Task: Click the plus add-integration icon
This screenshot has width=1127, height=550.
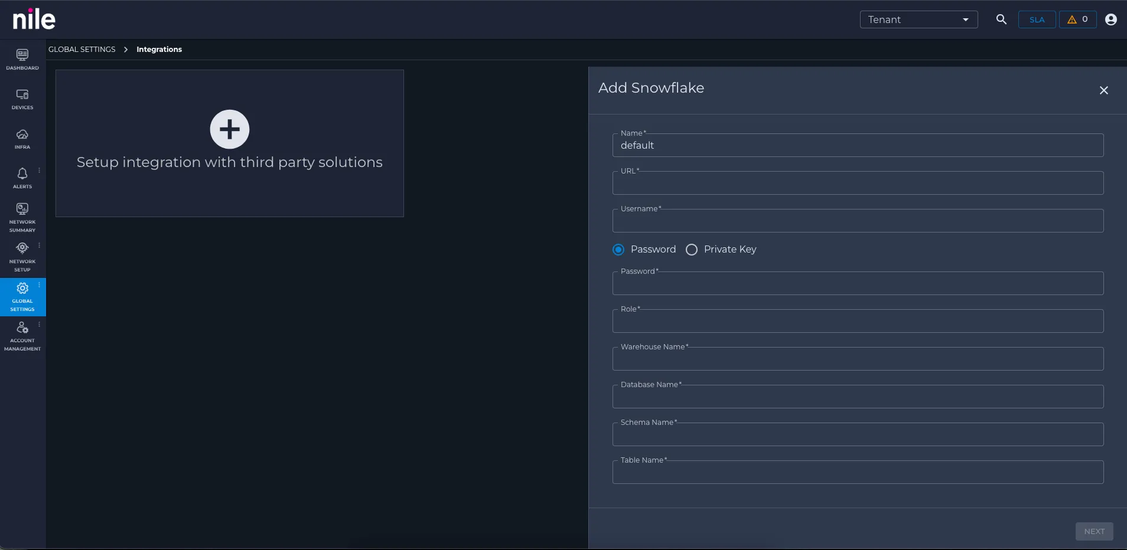Action: (230, 129)
